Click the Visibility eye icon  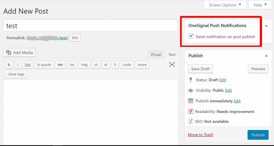tap(191, 91)
